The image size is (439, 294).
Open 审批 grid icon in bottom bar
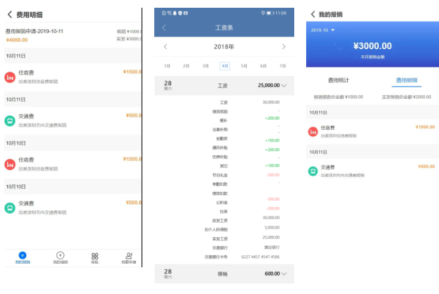pyautogui.click(x=95, y=257)
